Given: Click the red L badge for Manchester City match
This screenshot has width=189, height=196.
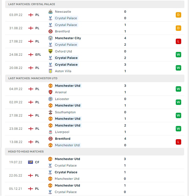Looking at the screenshot, I should [178, 41].
